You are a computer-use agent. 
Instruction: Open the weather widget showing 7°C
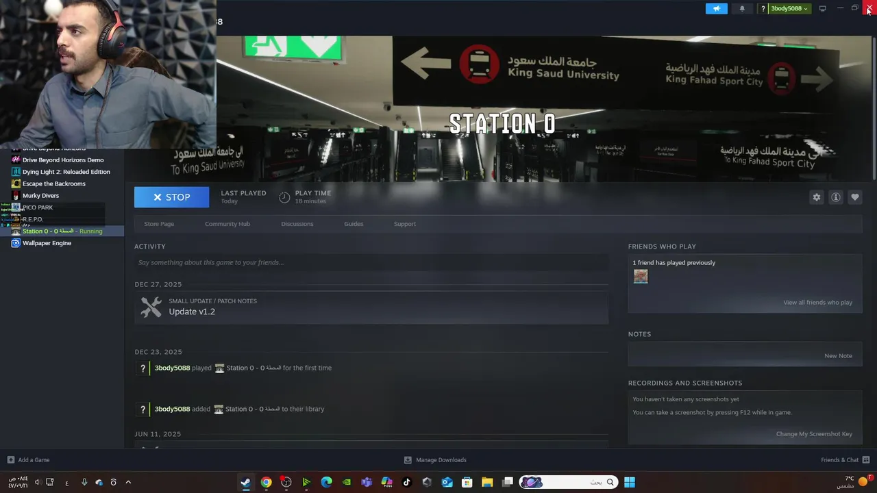[854, 482]
